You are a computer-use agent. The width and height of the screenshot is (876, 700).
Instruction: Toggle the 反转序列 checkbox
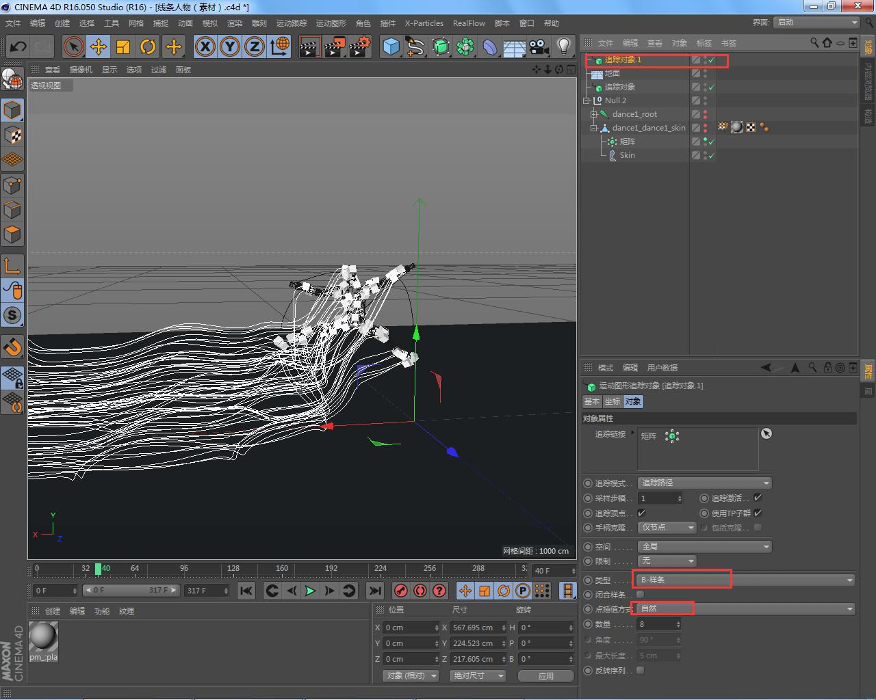point(641,670)
